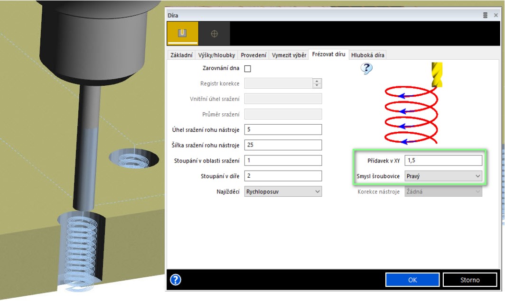Enable the Zarovnání dna checkbox
505x301 pixels.
click(x=248, y=69)
